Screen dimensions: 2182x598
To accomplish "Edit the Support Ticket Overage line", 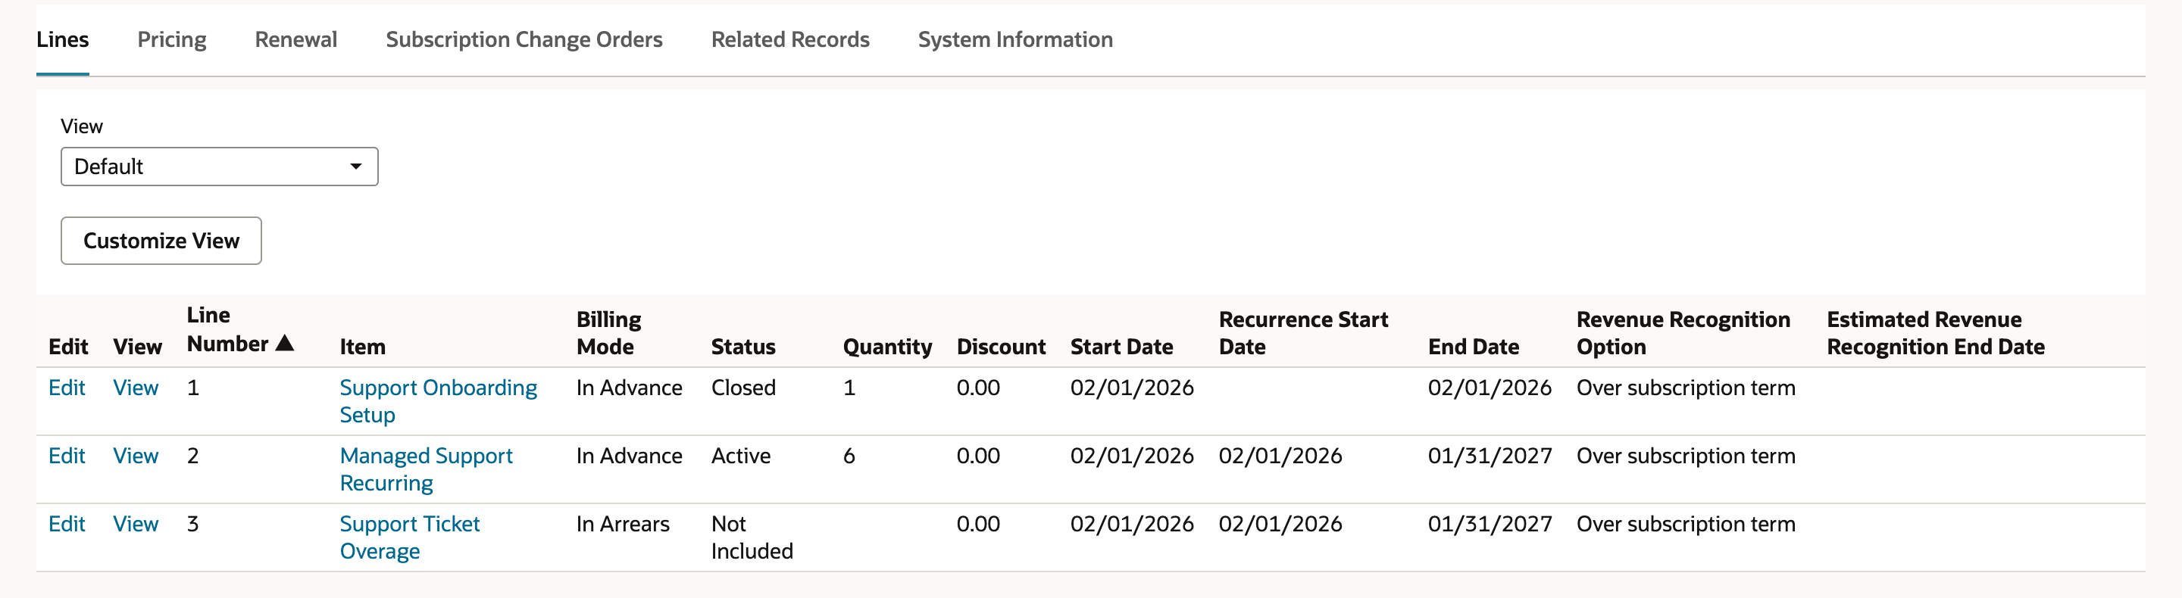I will (x=67, y=525).
